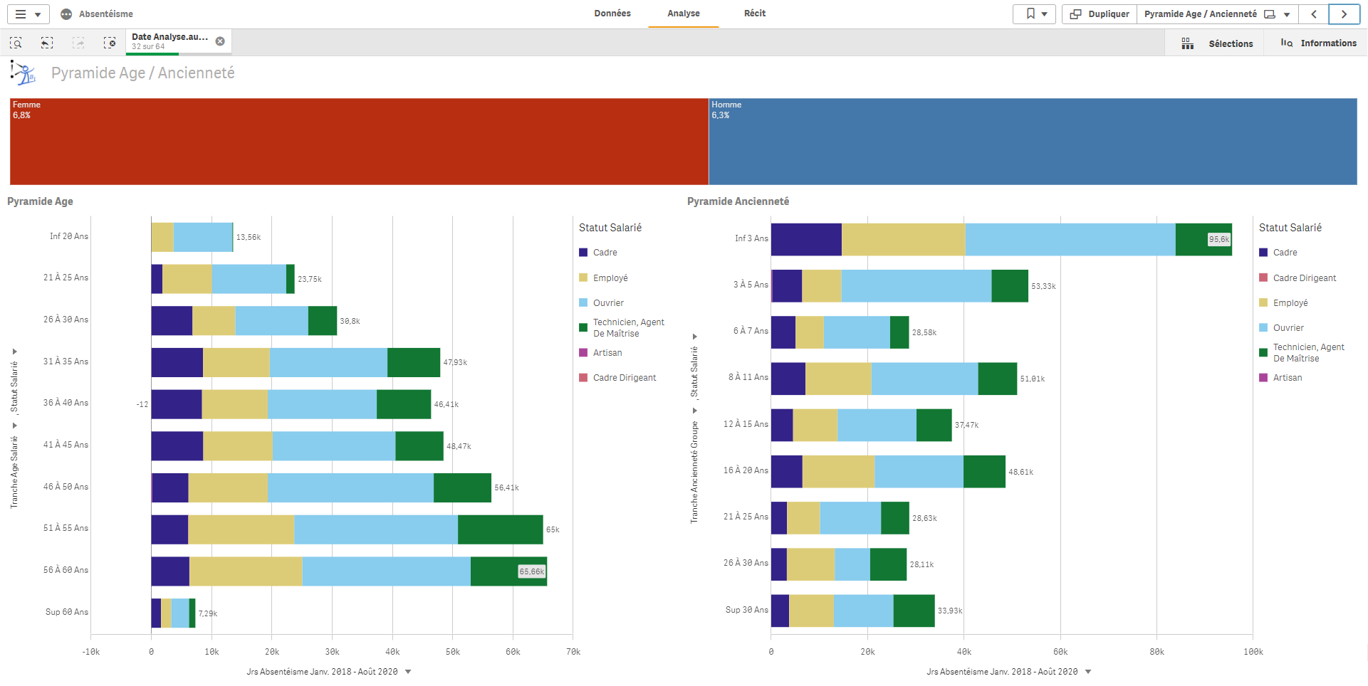Image resolution: width=1368 pixels, height=686 pixels.
Task: Click the logo beside the sheet title
Action: pos(24,73)
